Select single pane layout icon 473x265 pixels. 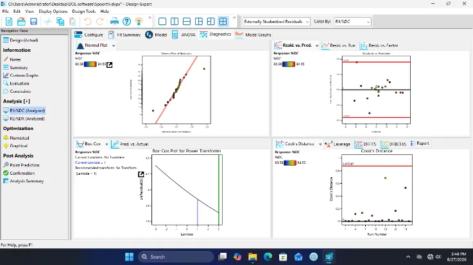pos(162,21)
